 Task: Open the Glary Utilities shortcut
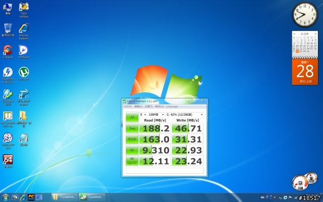(x=24, y=10)
